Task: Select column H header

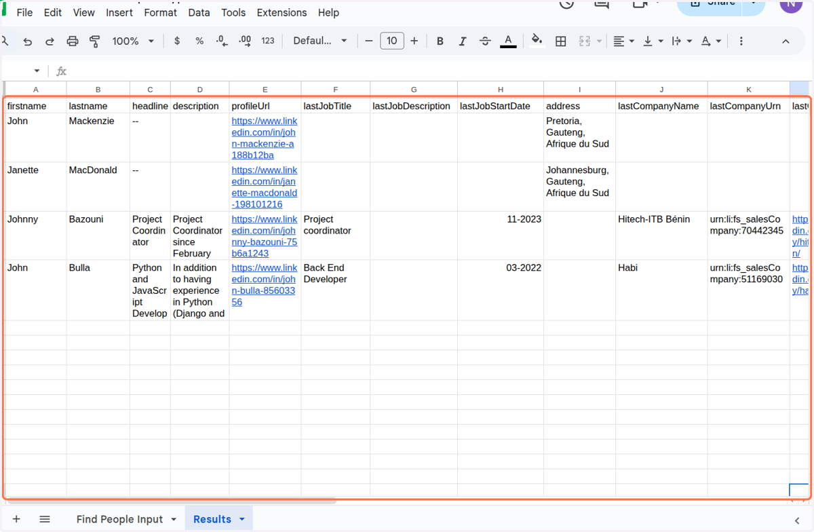Action: (501, 90)
